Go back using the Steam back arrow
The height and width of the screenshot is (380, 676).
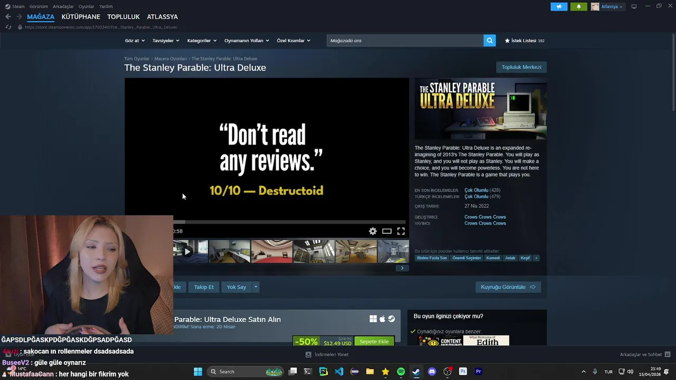8,16
